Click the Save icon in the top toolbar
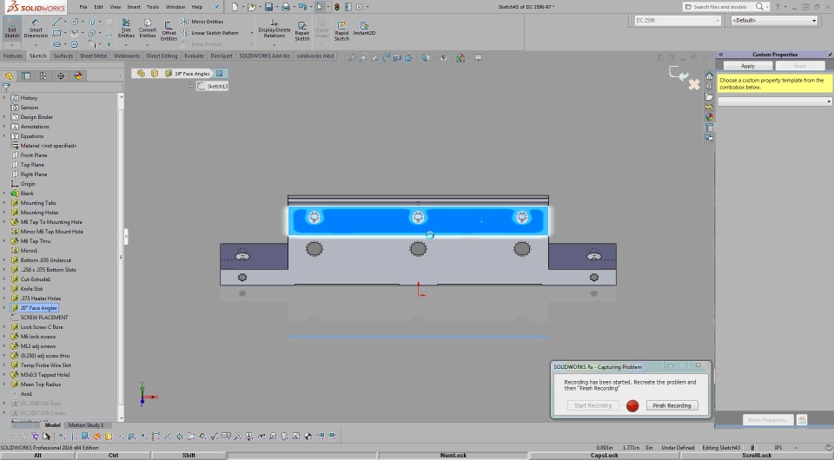The width and height of the screenshot is (834, 460). (268, 7)
